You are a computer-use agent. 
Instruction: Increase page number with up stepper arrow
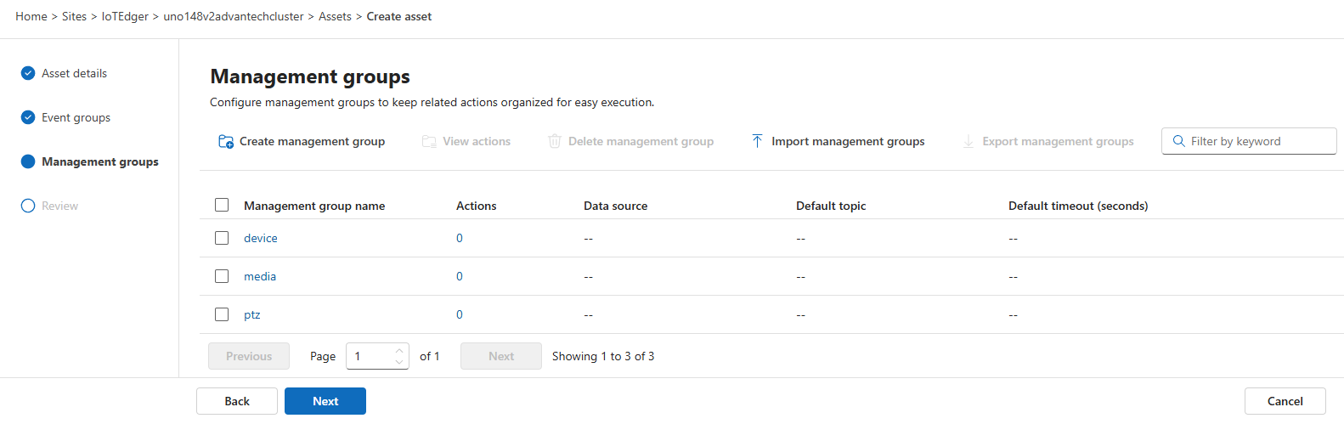click(399, 351)
